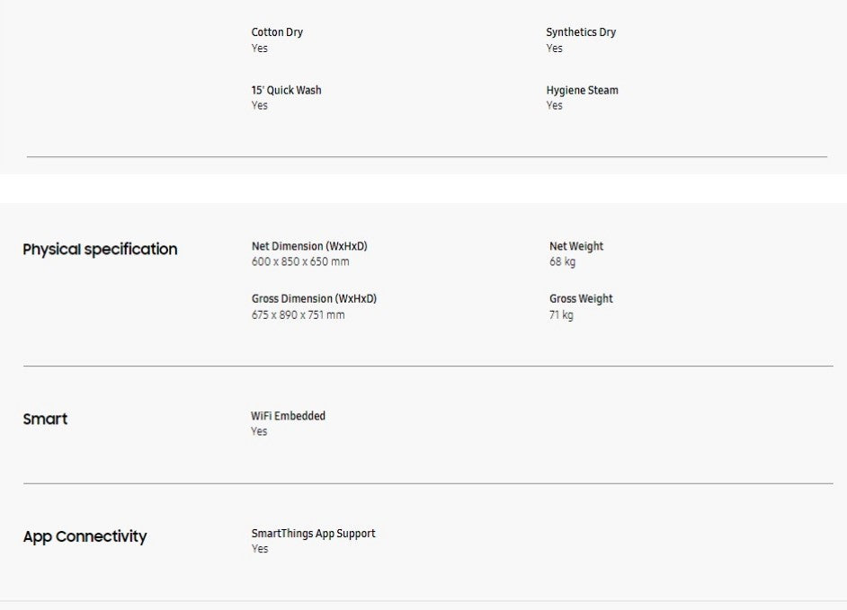
Task: Select the Gross Dimension (WxHxD) label
Action: point(314,298)
